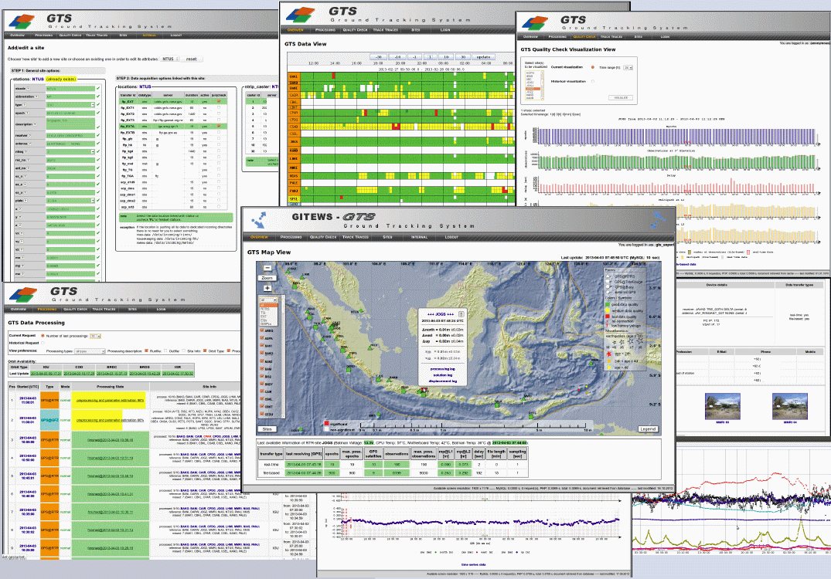Image resolution: width=831 pixels, height=579 pixels.
Task: Open the processing log link in JOGS popup
Action: tap(443, 369)
